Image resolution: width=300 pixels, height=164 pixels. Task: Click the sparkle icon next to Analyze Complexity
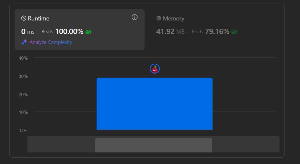point(24,42)
